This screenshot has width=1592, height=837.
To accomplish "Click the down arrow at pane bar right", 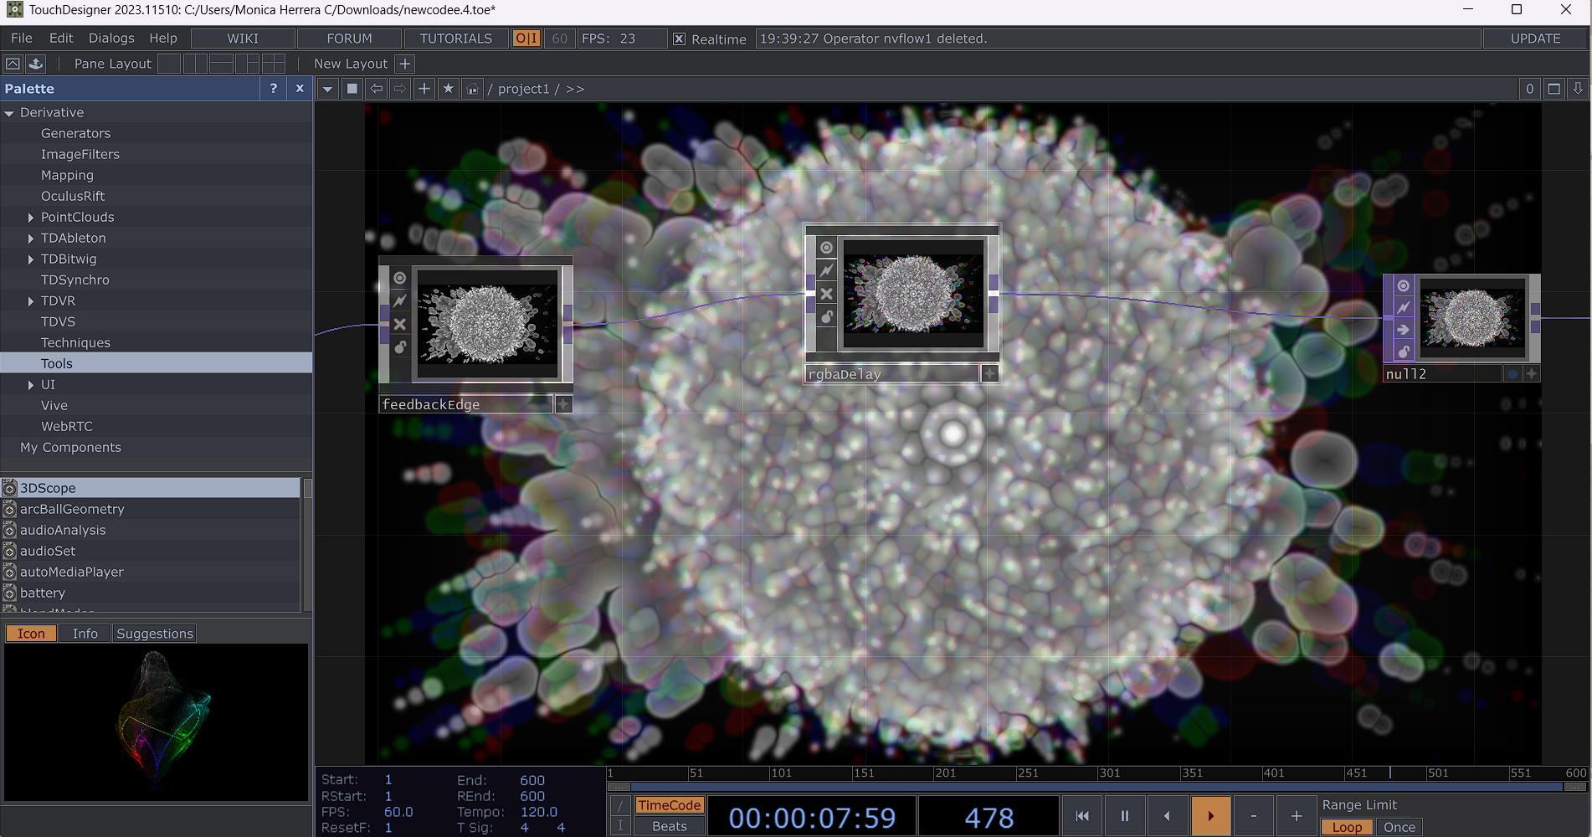I will (1578, 89).
